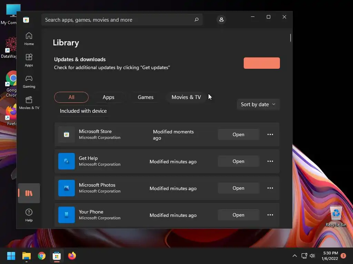Click the search magnifier icon
The width and height of the screenshot is (353, 264).
click(x=196, y=20)
